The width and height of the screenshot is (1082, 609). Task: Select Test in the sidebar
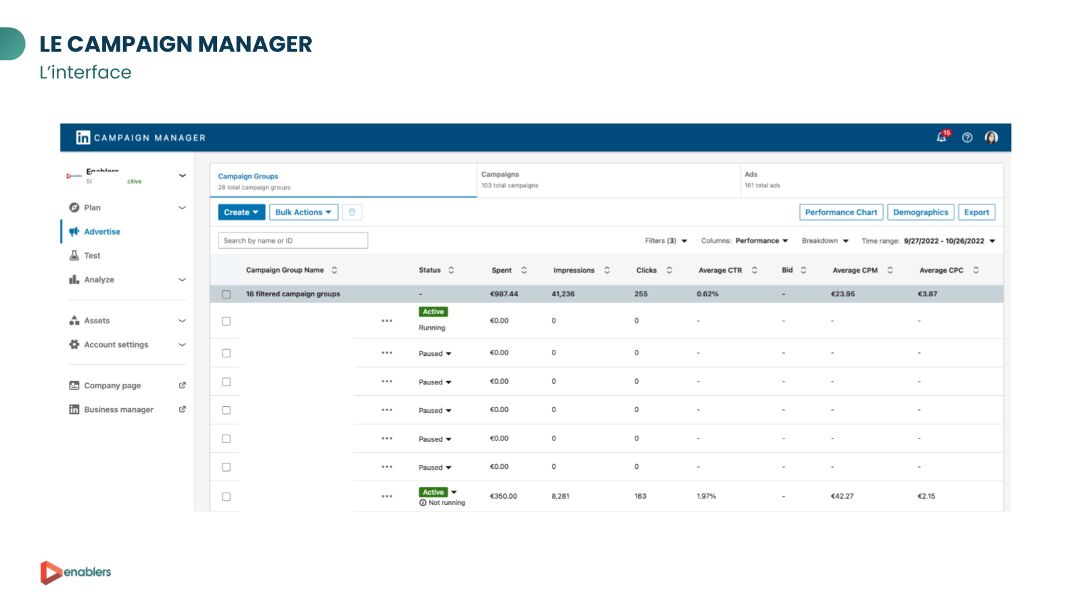[x=92, y=256]
